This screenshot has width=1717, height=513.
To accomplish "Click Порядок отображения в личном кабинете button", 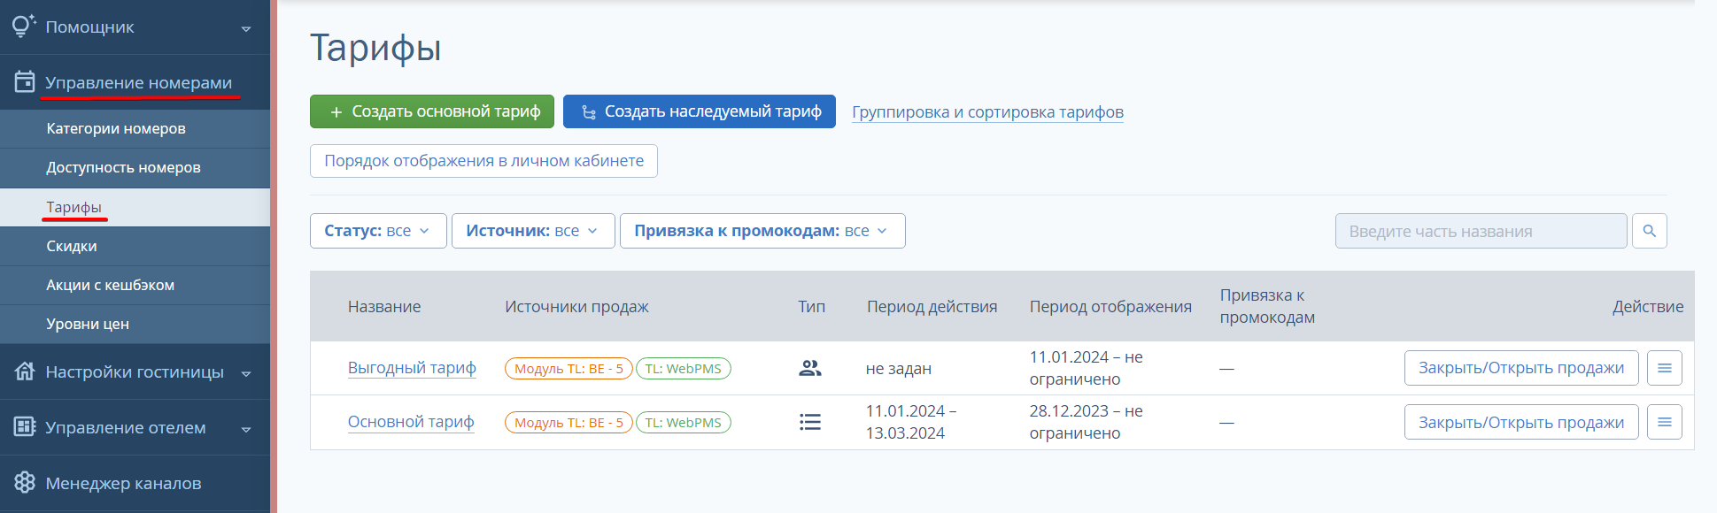I will pos(483,161).
